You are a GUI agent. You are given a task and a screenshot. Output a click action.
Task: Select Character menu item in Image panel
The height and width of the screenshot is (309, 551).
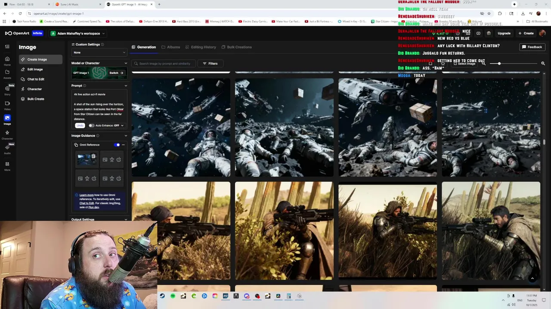(41, 89)
